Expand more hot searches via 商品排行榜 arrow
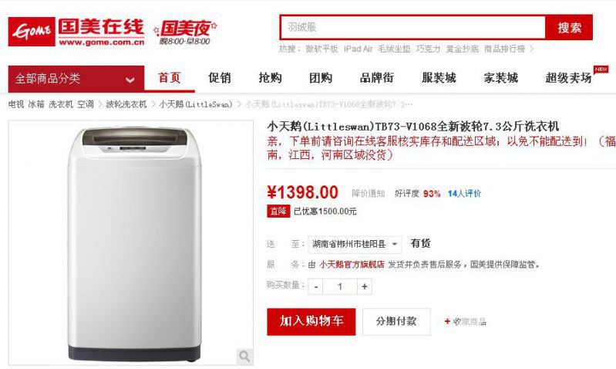The width and height of the screenshot is (616, 369). [532, 49]
